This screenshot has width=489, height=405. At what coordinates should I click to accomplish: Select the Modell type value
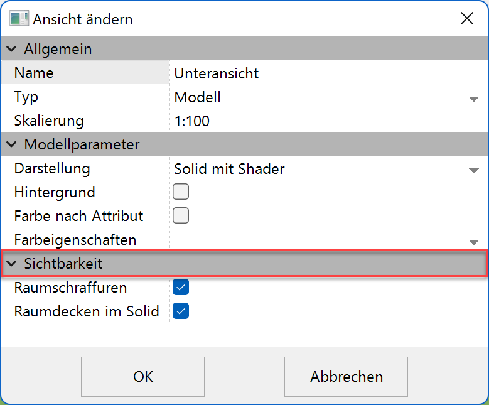tap(198, 97)
